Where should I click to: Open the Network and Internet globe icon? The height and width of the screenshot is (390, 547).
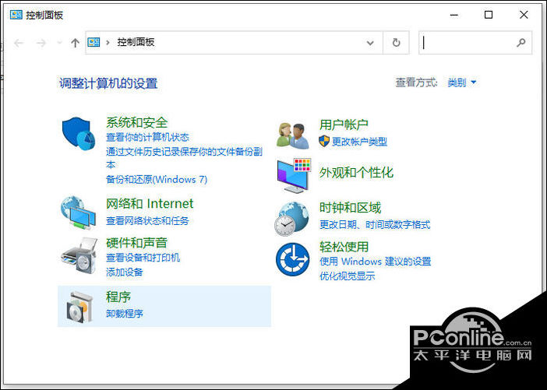point(78,213)
